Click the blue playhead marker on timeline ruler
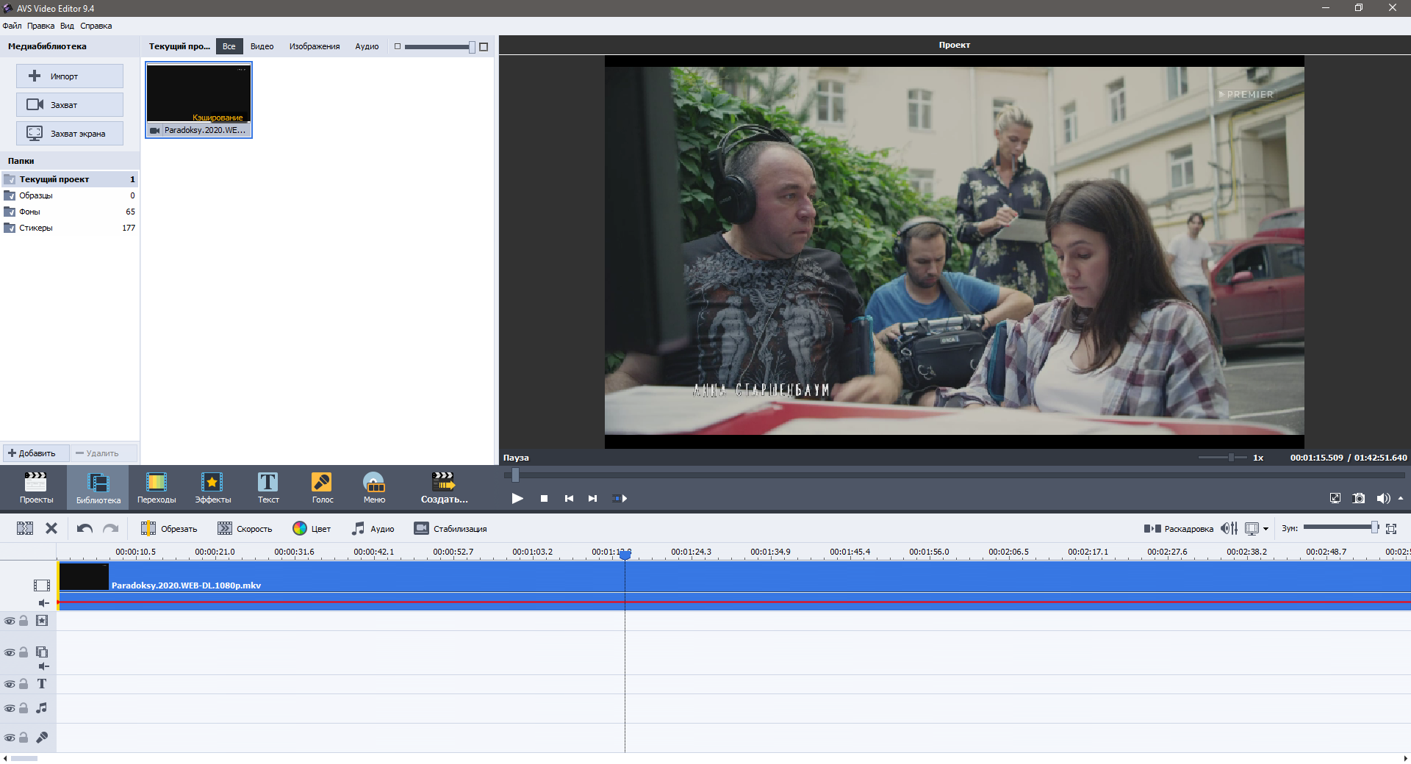Viewport: 1411px width, 764px height. [625, 554]
